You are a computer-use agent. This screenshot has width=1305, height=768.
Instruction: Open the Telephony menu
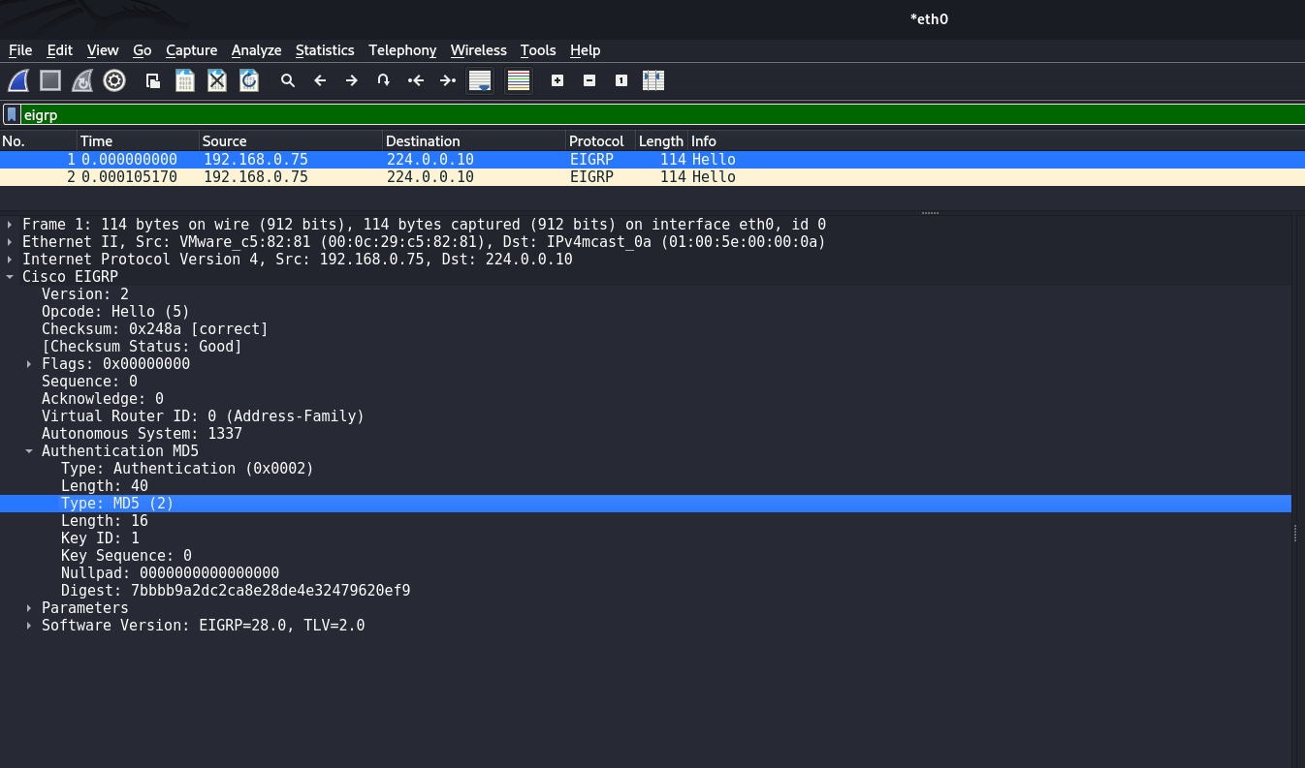pos(402,50)
